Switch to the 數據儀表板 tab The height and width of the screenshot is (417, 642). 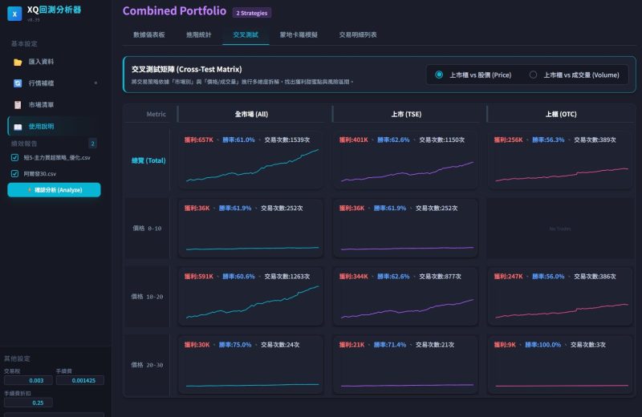tap(149, 35)
